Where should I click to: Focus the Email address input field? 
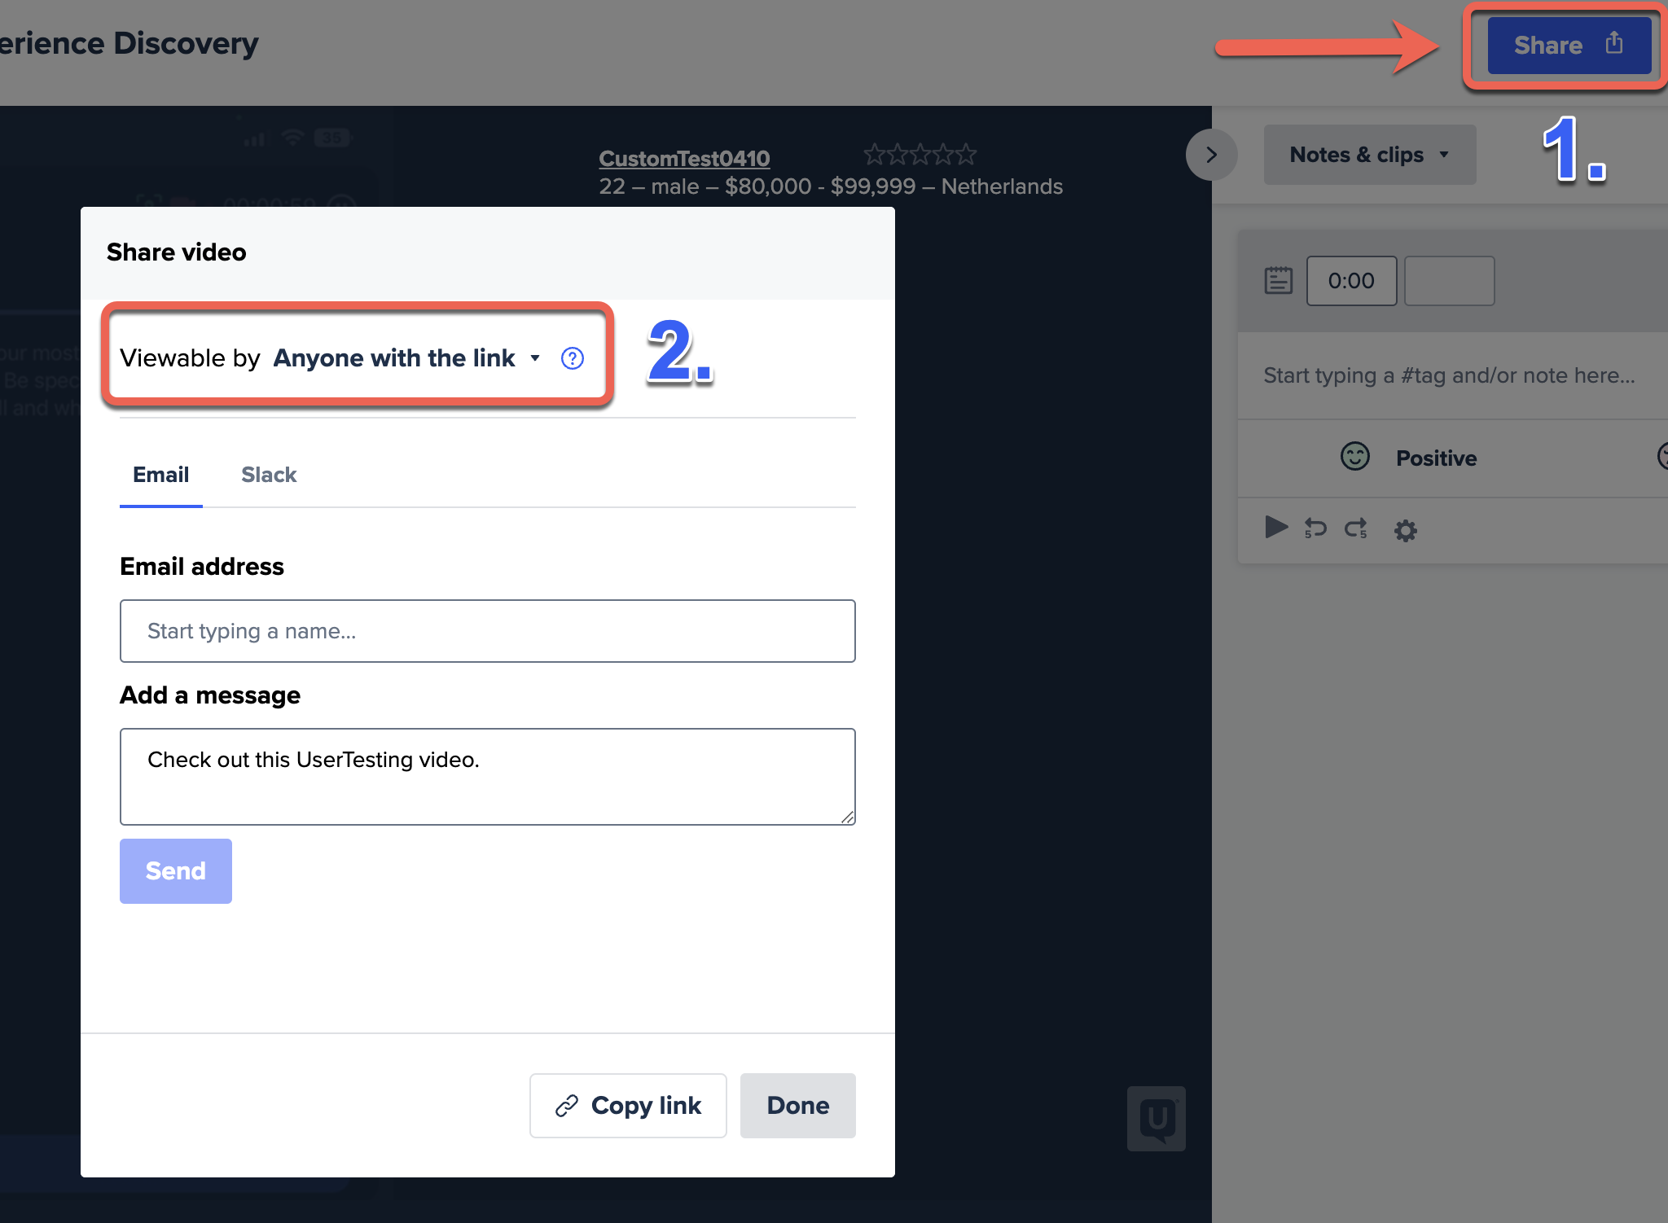(x=487, y=631)
